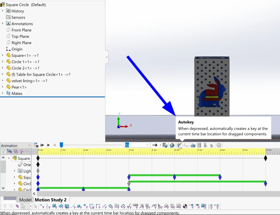Switch to the Model tab
Image resolution: width=280 pixels, height=215 pixels.
pyautogui.click(x=25, y=200)
